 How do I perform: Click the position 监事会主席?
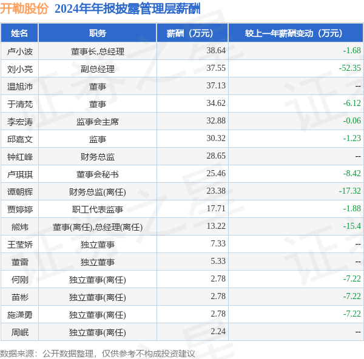pyautogui.click(x=98, y=122)
